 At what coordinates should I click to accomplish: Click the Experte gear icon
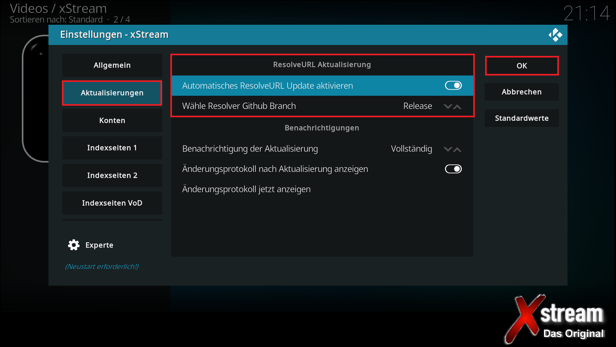(x=74, y=245)
